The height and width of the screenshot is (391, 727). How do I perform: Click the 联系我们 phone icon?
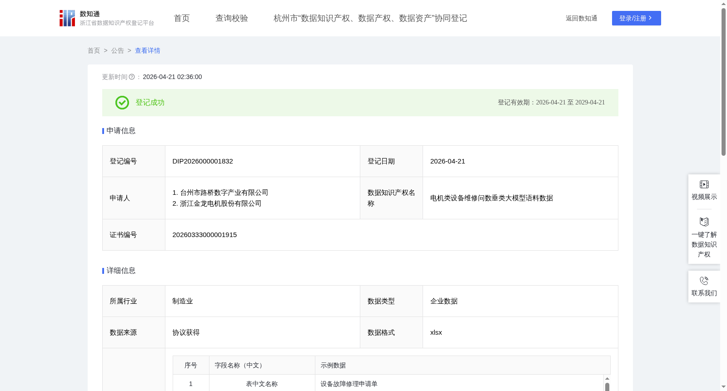coord(704,281)
